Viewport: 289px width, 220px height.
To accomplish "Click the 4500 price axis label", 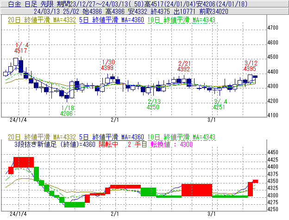I will [273, 57].
